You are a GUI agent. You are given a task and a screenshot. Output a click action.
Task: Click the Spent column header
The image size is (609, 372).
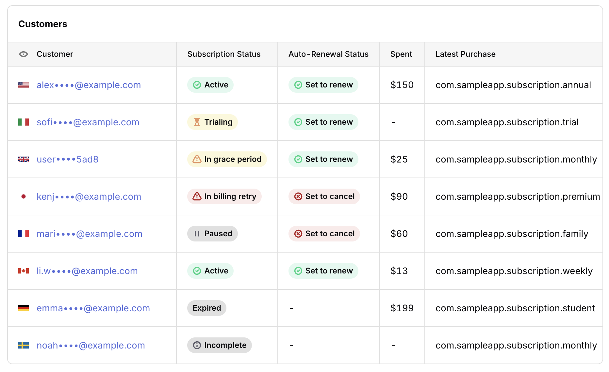point(401,54)
